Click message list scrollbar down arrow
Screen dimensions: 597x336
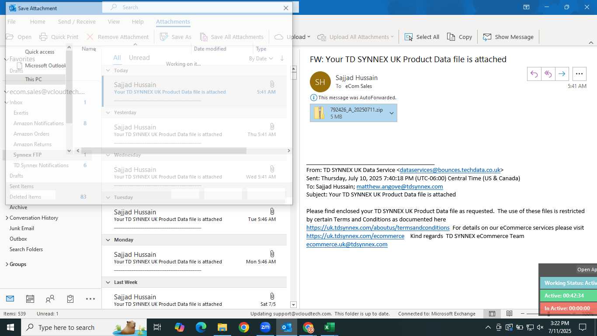pyautogui.click(x=294, y=304)
